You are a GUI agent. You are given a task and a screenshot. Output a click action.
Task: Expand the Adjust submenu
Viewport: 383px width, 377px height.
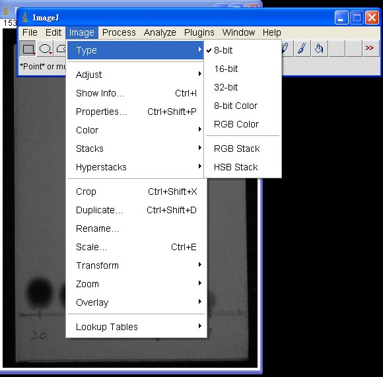click(x=135, y=75)
